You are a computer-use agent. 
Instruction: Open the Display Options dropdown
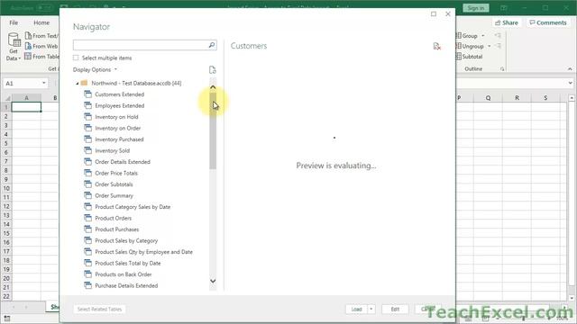pyautogui.click(x=95, y=69)
